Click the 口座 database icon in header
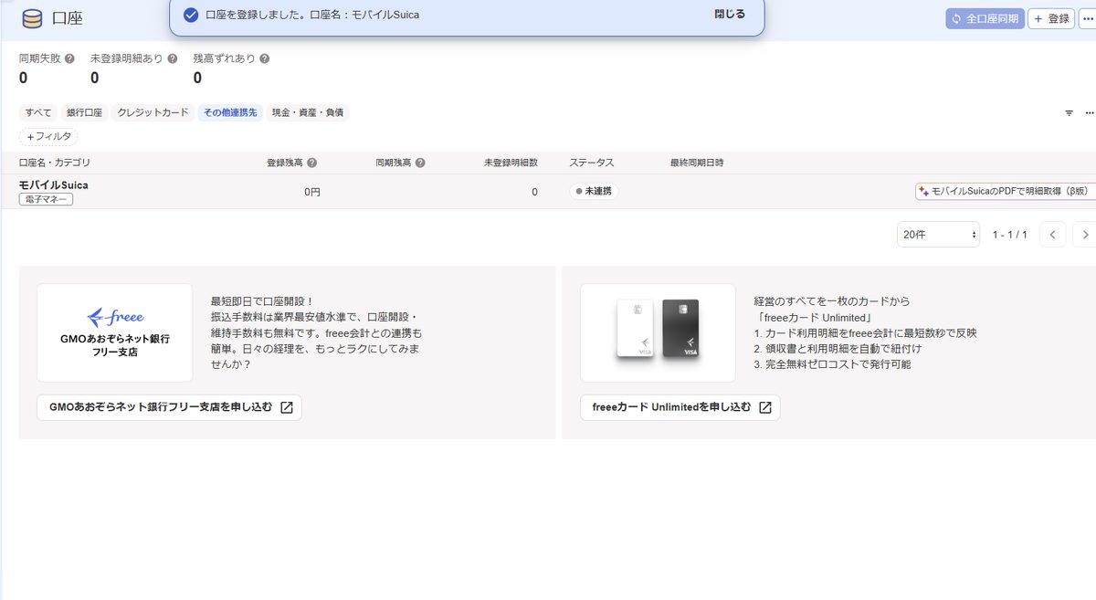Image resolution: width=1096 pixels, height=600 pixels. coord(32,19)
